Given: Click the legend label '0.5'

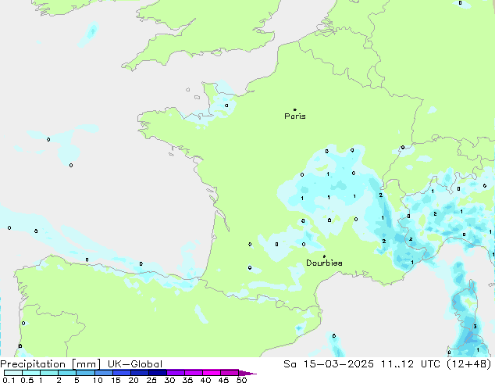Looking at the screenshot, I should click(27, 380).
